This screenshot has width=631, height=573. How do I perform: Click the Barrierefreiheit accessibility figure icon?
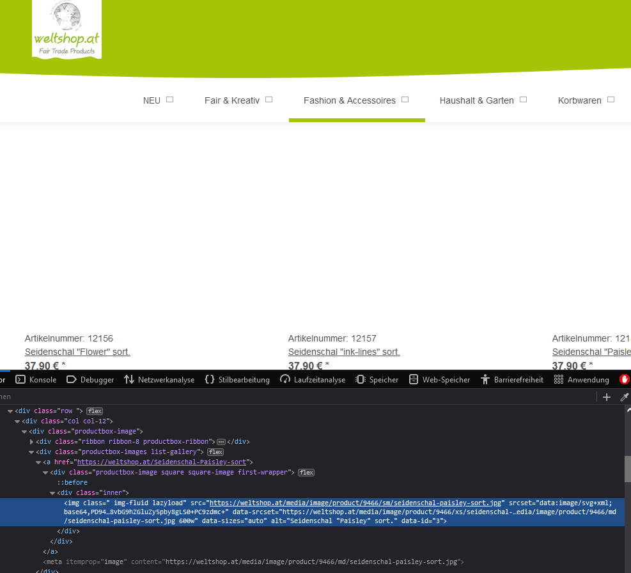point(485,380)
